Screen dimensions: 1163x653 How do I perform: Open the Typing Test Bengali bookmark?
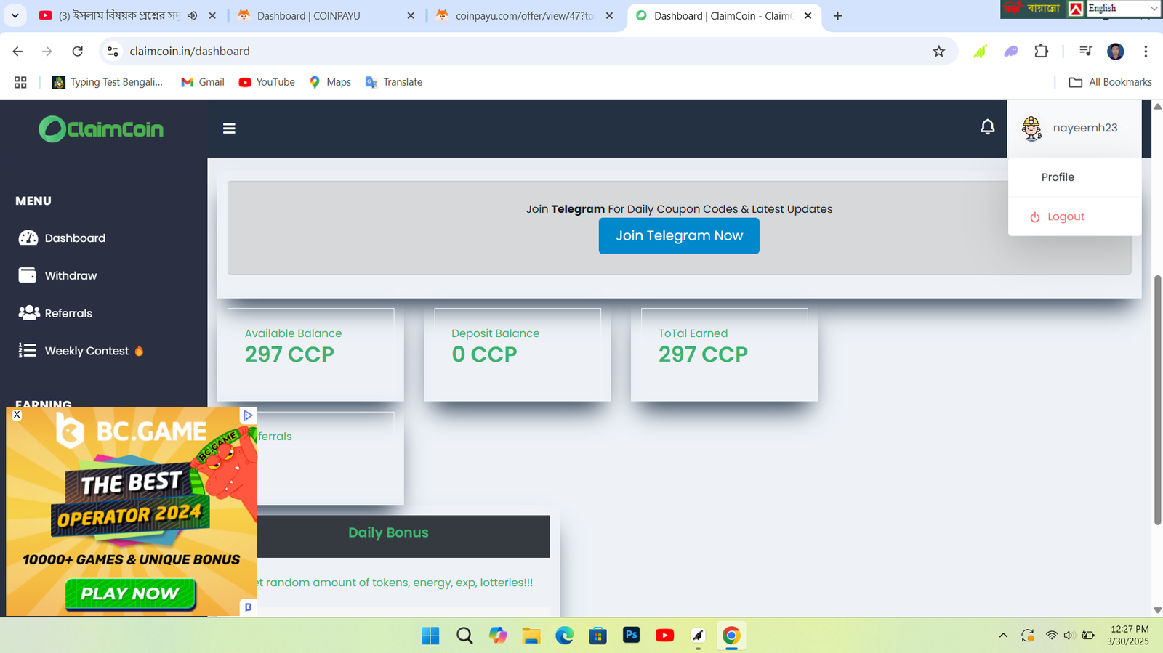108,82
